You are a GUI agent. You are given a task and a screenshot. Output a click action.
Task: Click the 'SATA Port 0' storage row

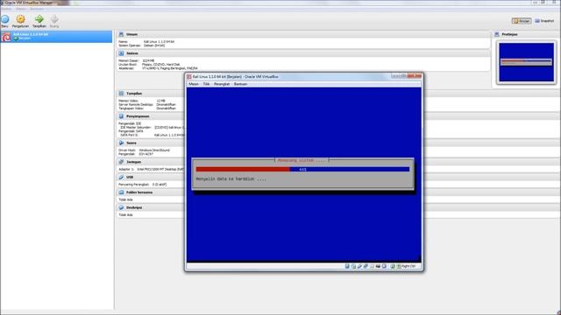point(152,135)
